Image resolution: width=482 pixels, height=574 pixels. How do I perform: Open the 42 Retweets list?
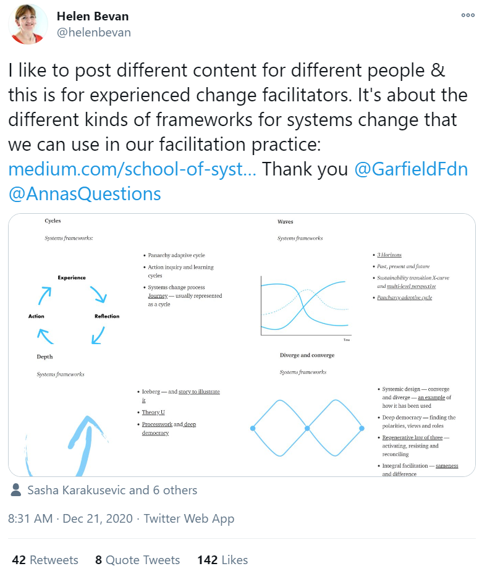coord(45,560)
